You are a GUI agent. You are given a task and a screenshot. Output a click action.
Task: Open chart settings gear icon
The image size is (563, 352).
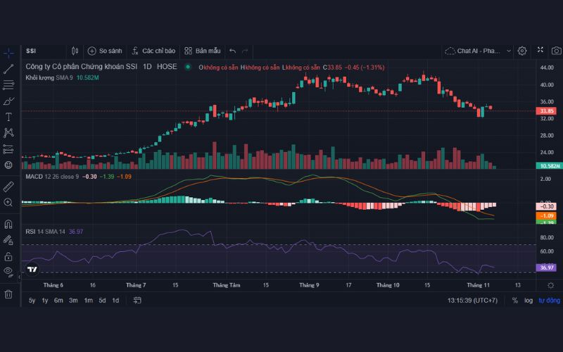[522, 51]
